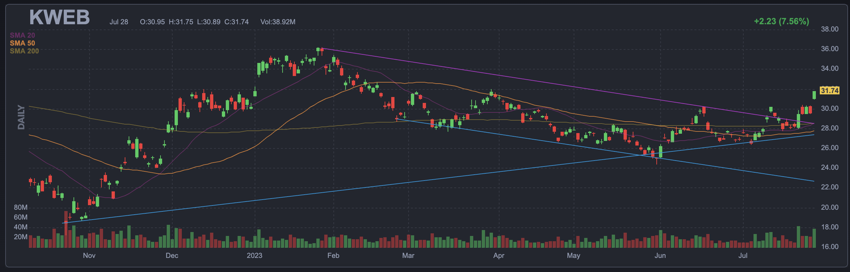
Task: Click the May date axis label
Action: click(573, 256)
